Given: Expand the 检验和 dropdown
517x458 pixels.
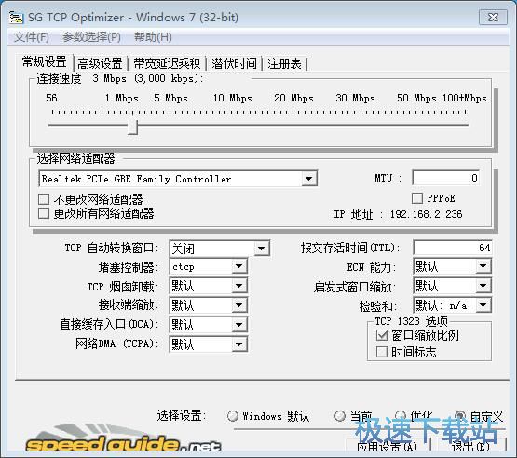Looking at the screenshot, I should coord(483,305).
